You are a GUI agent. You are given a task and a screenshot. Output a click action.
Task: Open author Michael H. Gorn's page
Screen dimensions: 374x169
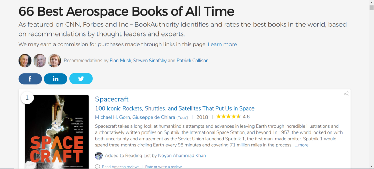pyautogui.click(x=113, y=117)
